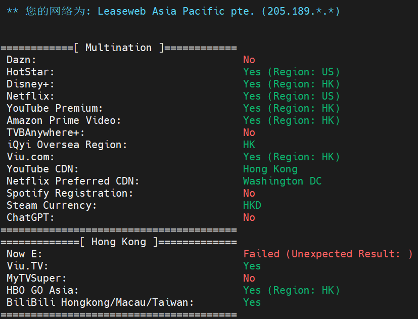Click the YouTube Premium label

[55, 109]
